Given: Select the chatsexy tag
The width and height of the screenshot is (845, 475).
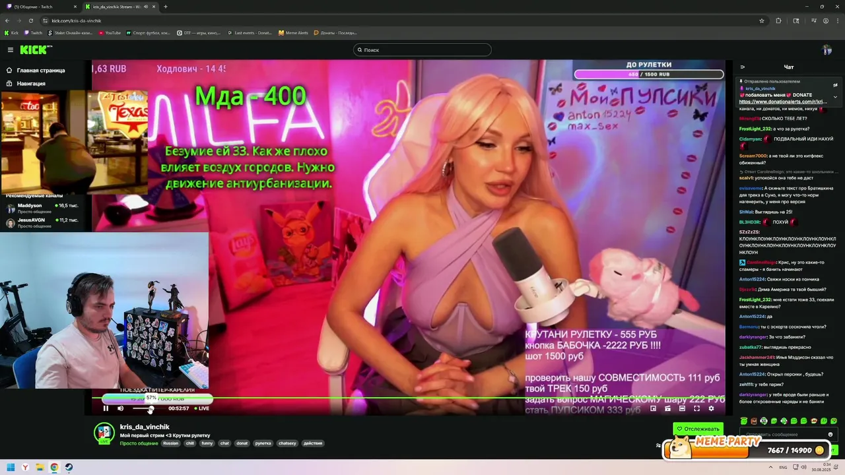Looking at the screenshot, I should click(x=287, y=443).
